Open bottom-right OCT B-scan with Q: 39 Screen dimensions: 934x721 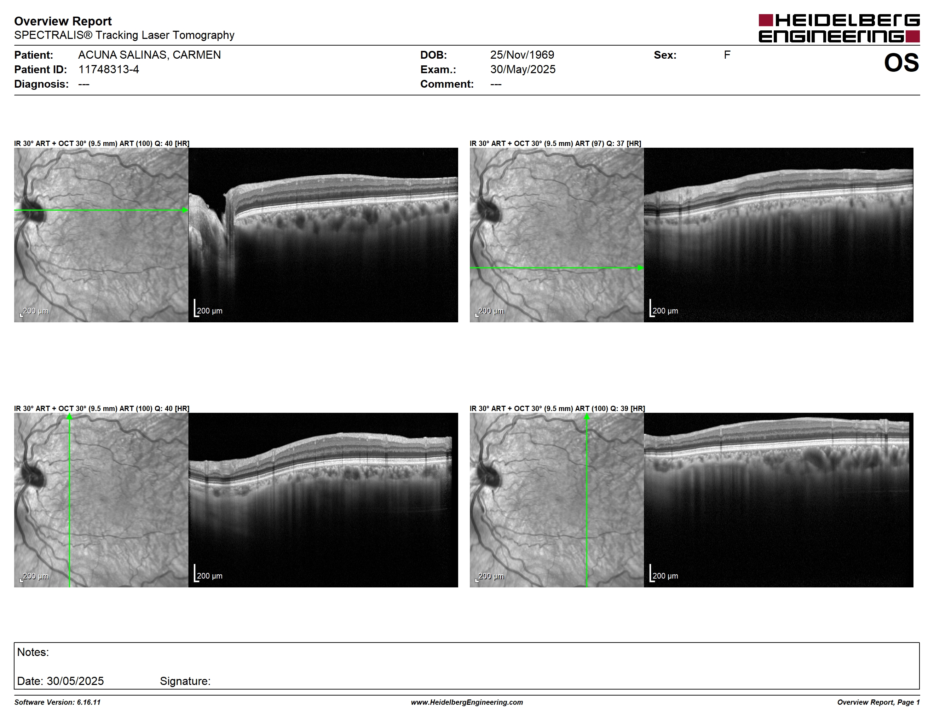pyautogui.click(x=778, y=500)
